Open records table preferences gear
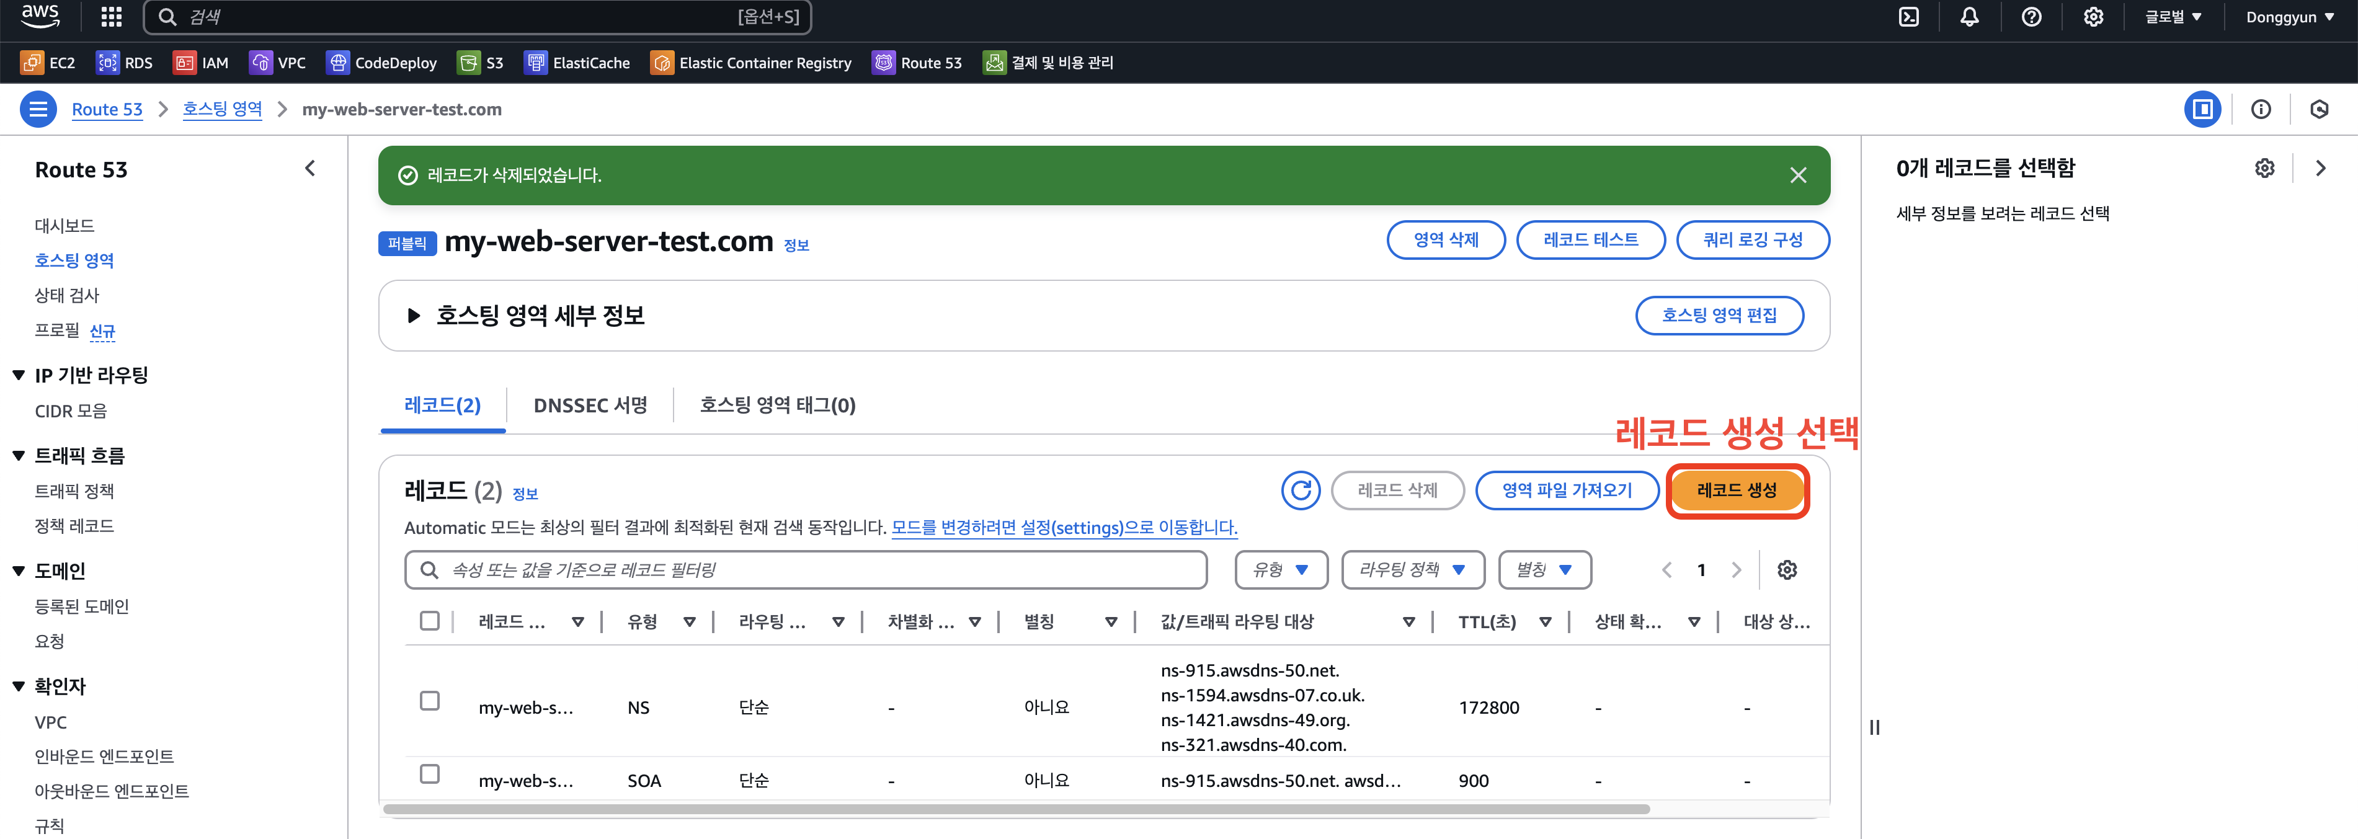The height and width of the screenshot is (839, 2358). (1787, 570)
